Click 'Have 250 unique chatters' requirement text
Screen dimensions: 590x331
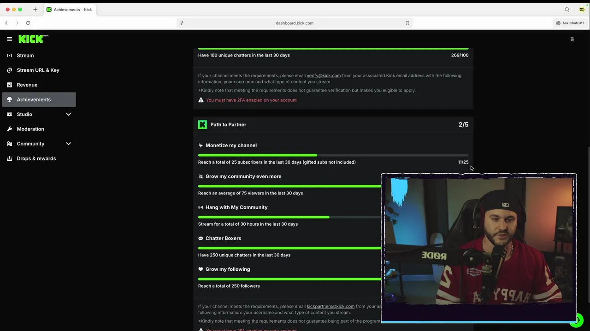pyautogui.click(x=244, y=255)
